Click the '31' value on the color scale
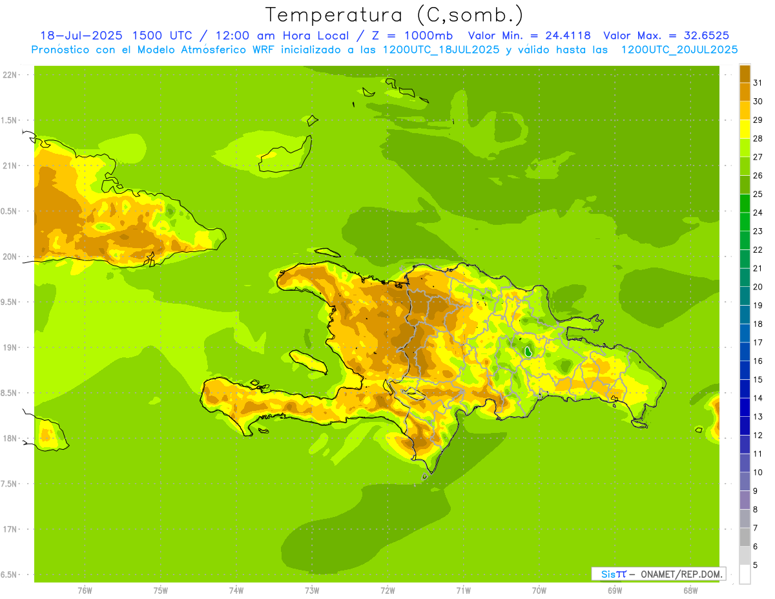 [x=758, y=82]
